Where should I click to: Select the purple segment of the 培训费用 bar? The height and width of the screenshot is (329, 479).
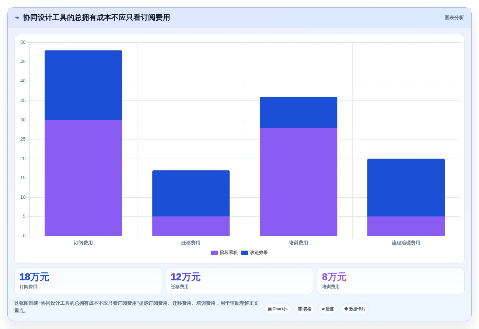(298, 182)
